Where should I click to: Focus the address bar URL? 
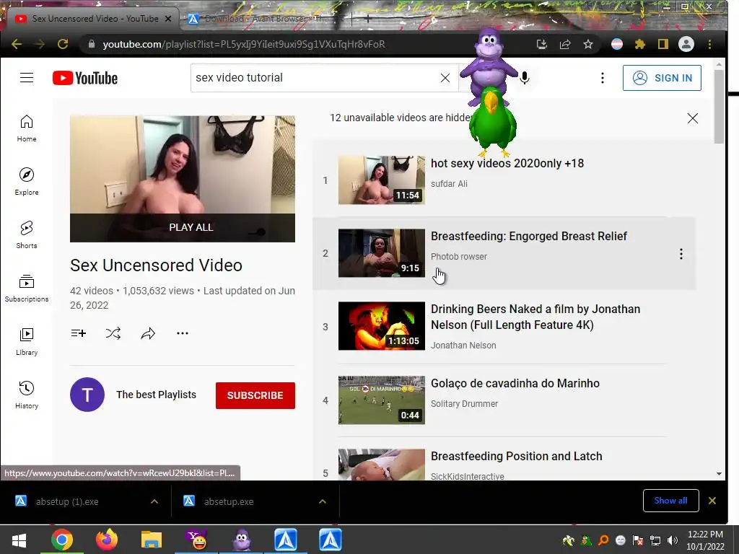[x=244, y=44]
